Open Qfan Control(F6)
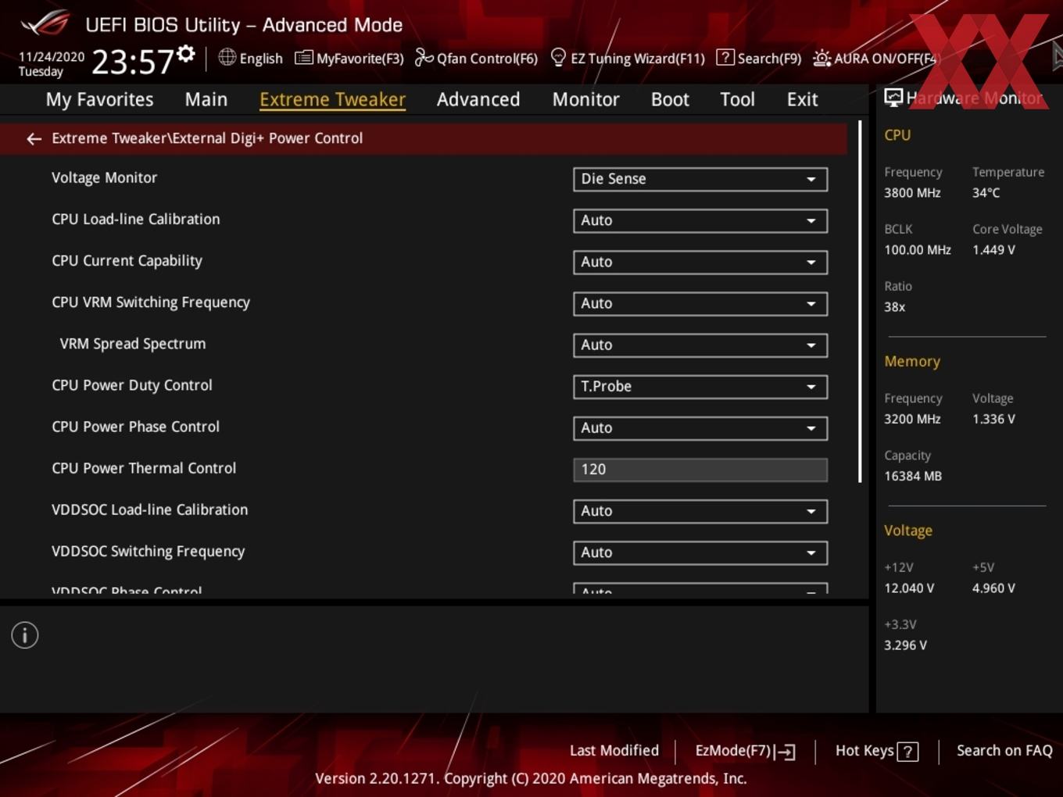The width and height of the screenshot is (1063, 797). click(476, 58)
